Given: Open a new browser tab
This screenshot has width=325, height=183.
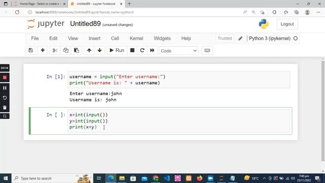Looking at the screenshot, I should 129,4.
